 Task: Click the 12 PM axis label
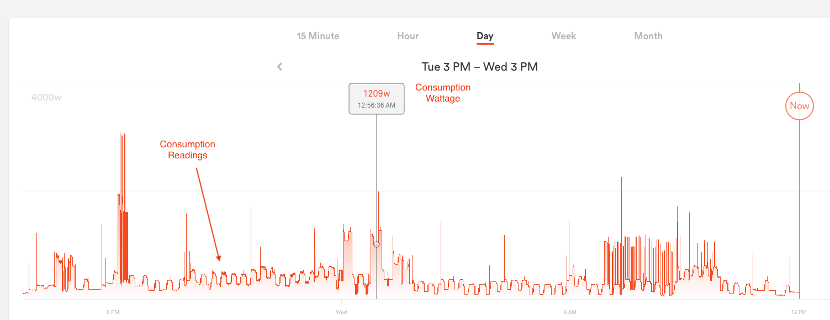tap(799, 312)
